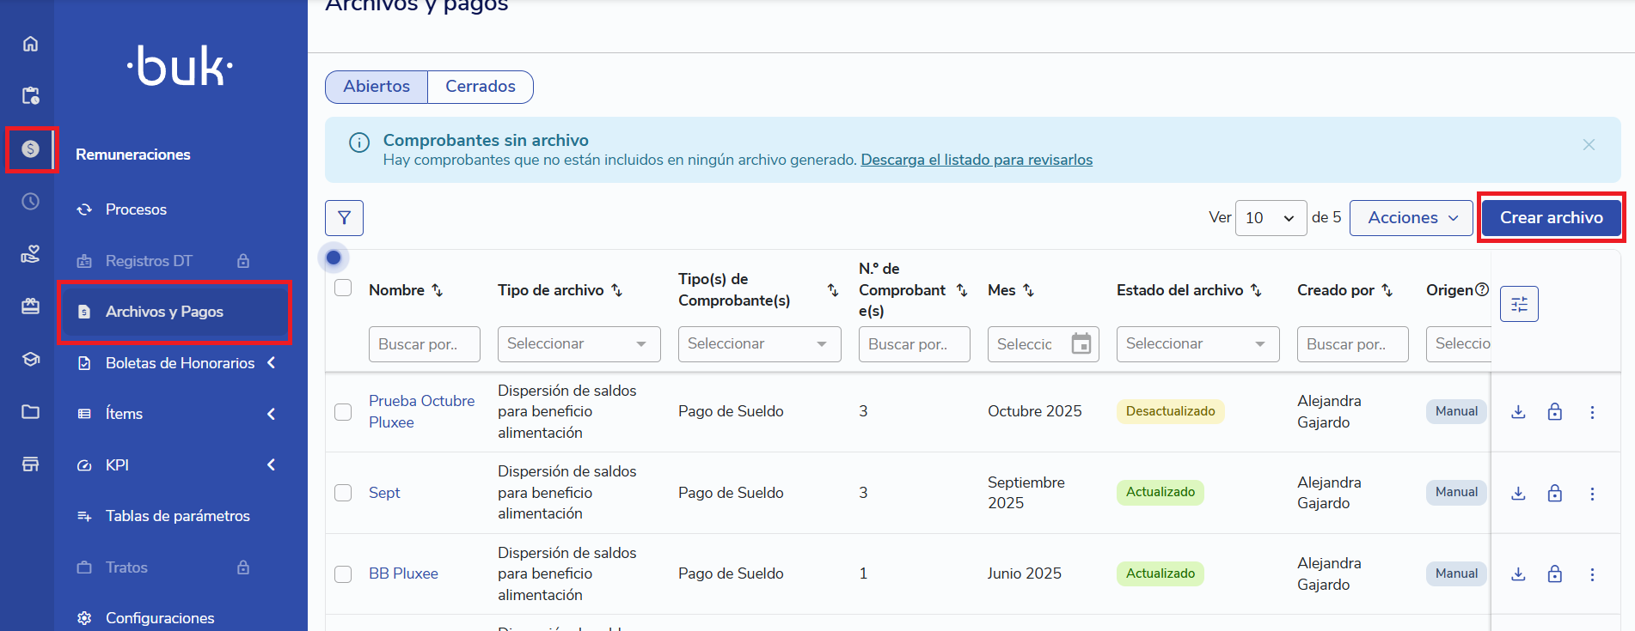This screenshot has height=631, width=1635.
Task: Check the Prueba Octubre Pluxee row checkbox
Action: click(x=343, y=412)
